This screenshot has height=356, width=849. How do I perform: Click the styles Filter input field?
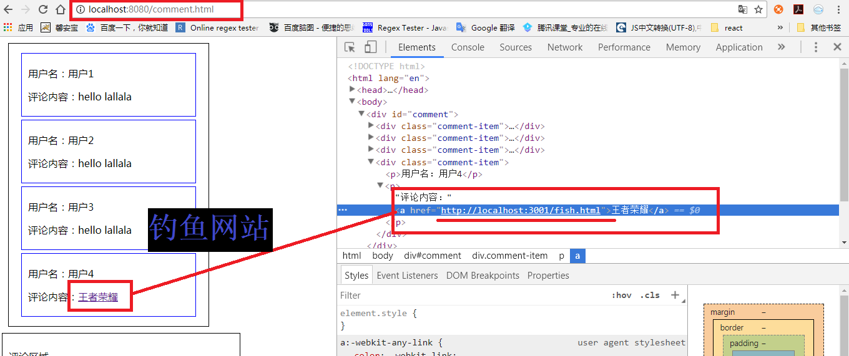tap(468, 296)
